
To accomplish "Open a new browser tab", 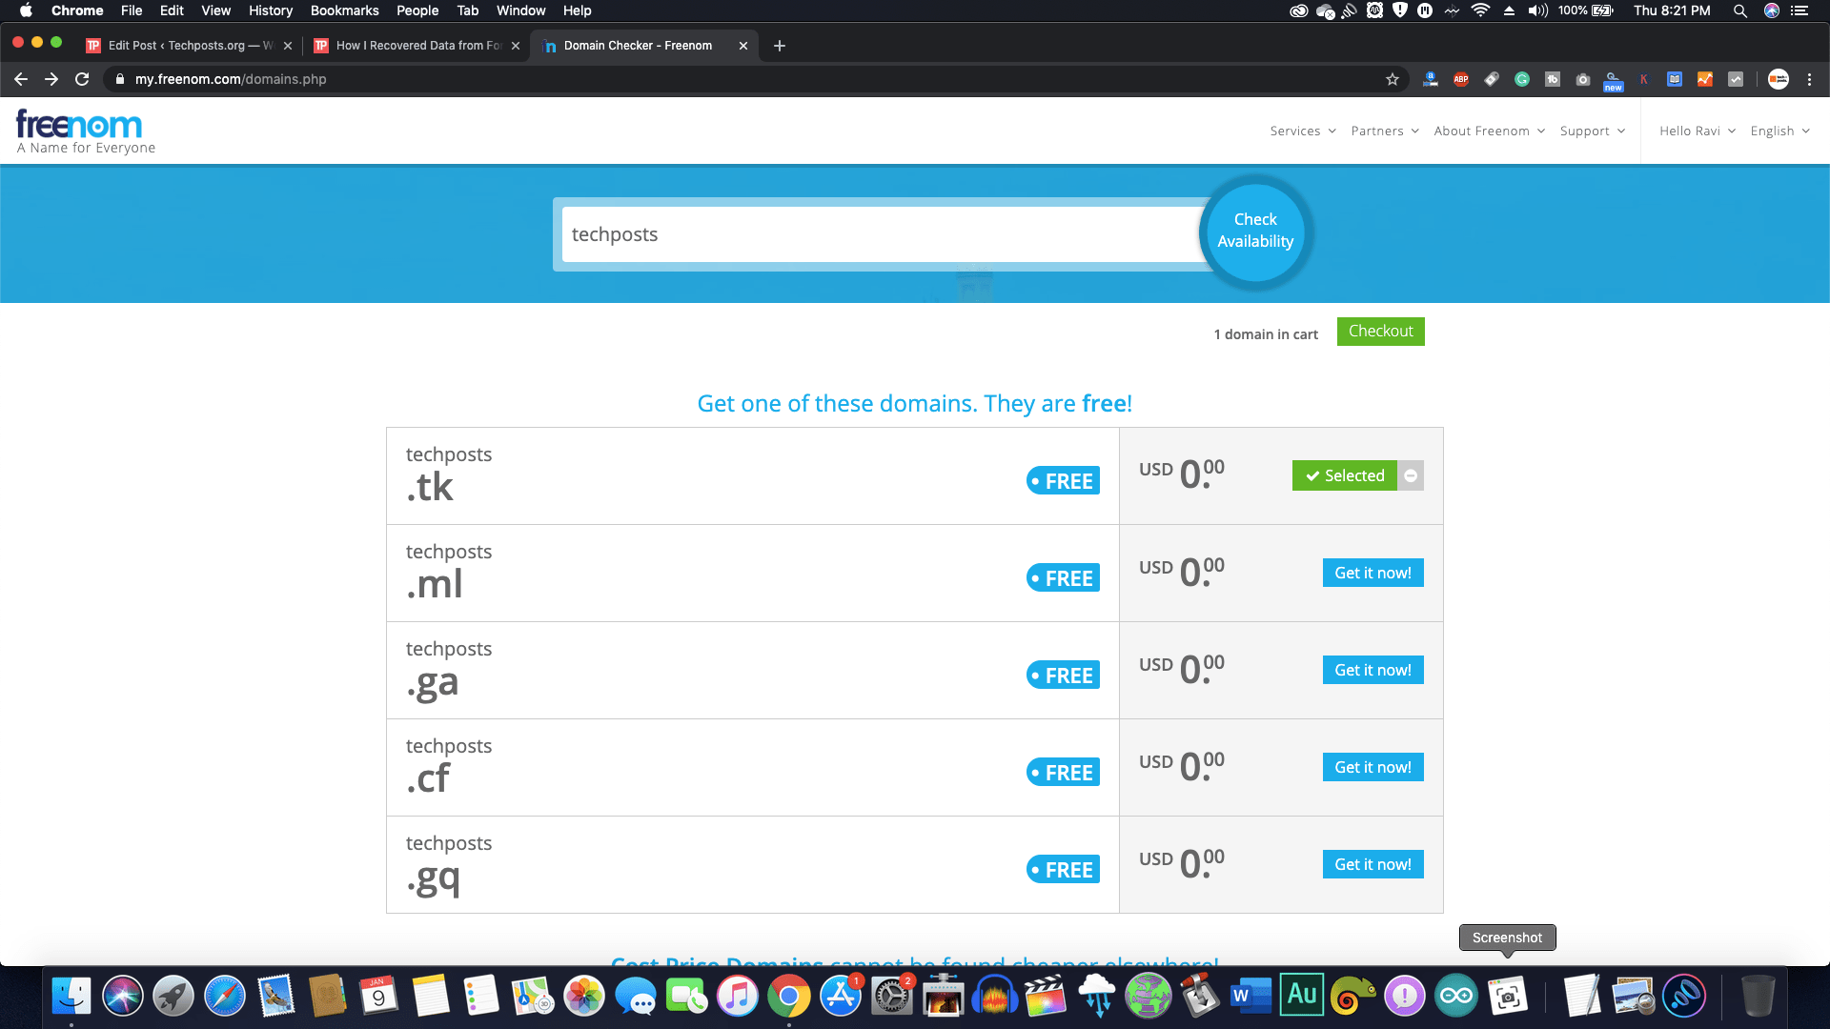I will tap(780, 46).
